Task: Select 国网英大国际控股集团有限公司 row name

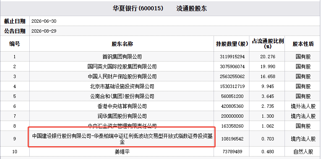Action: coord(122,66)
